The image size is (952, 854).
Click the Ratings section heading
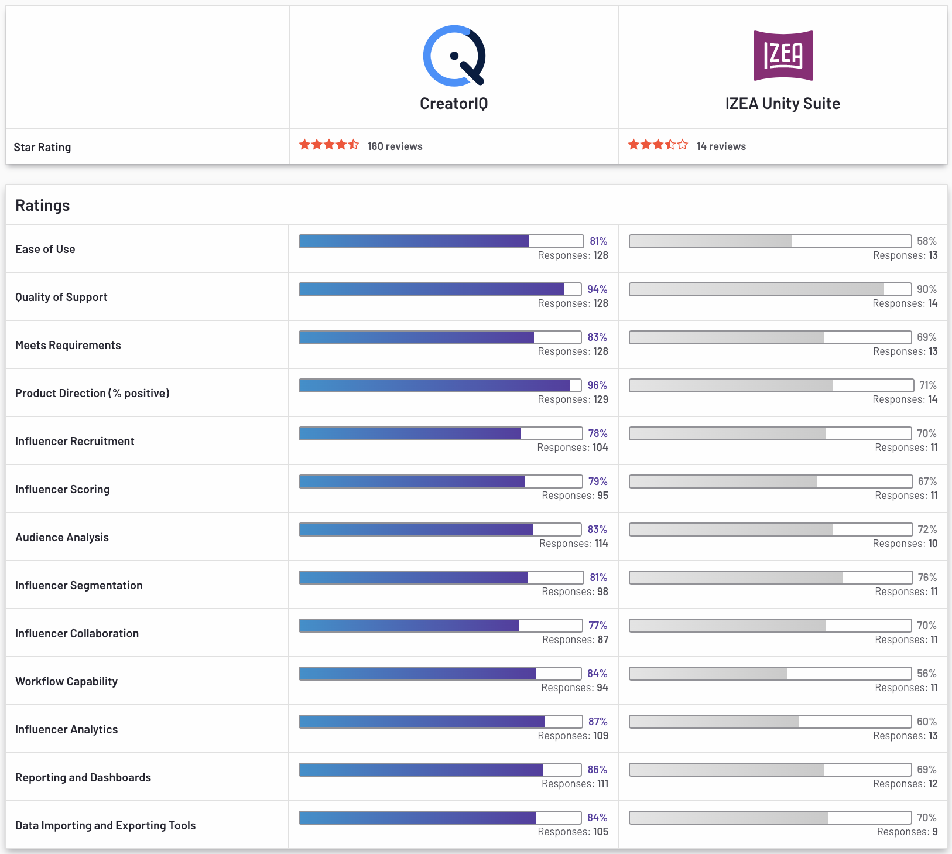pos(43,206)
